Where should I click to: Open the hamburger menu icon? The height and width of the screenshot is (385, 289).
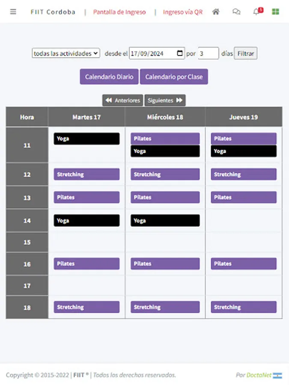point(13,12)
